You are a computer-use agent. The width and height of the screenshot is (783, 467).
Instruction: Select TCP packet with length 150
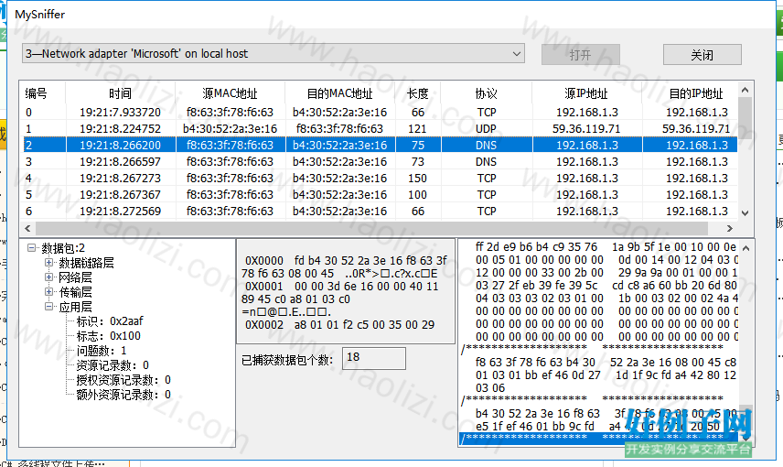point(379,178)
